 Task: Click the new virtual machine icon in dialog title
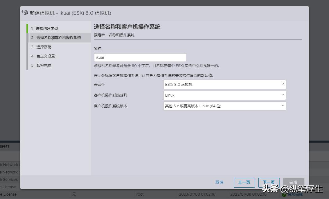(25, 12)
